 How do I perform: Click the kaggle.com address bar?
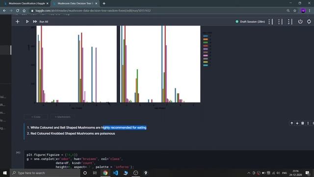click(x=158, y=10)
